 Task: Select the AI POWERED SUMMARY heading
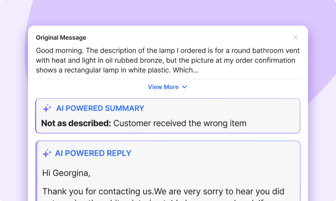[x=100, y=108]
